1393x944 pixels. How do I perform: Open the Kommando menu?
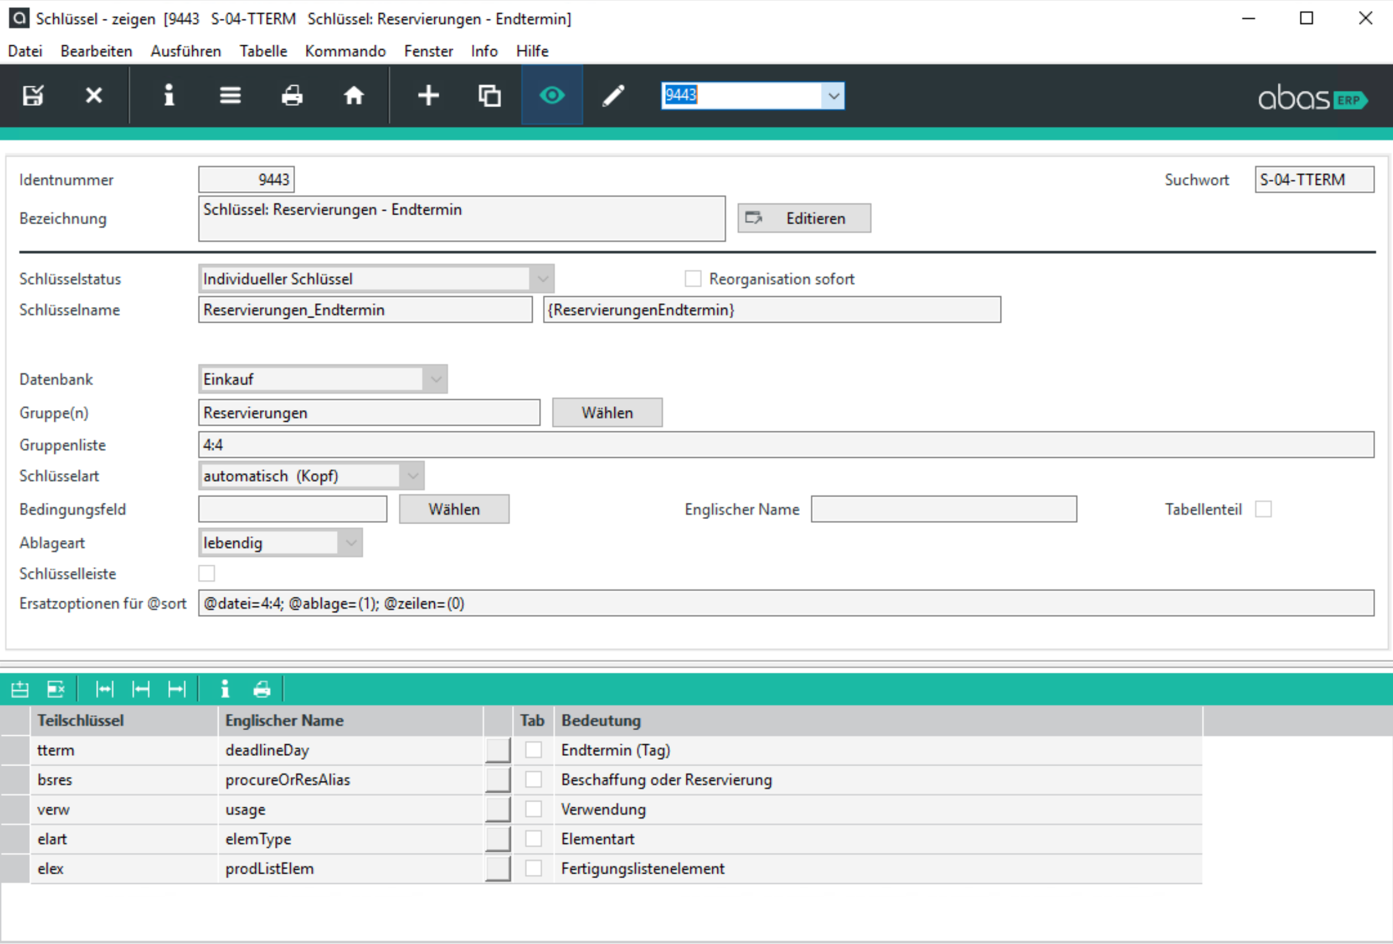344,51
